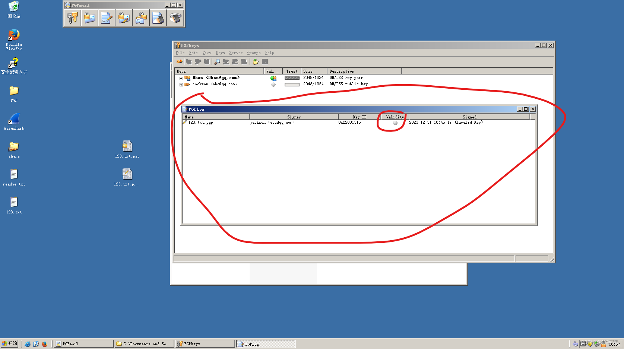Open the Groups menu in PGPkeys
Viewport: 624px width, 349px height.
pos(254,53)
